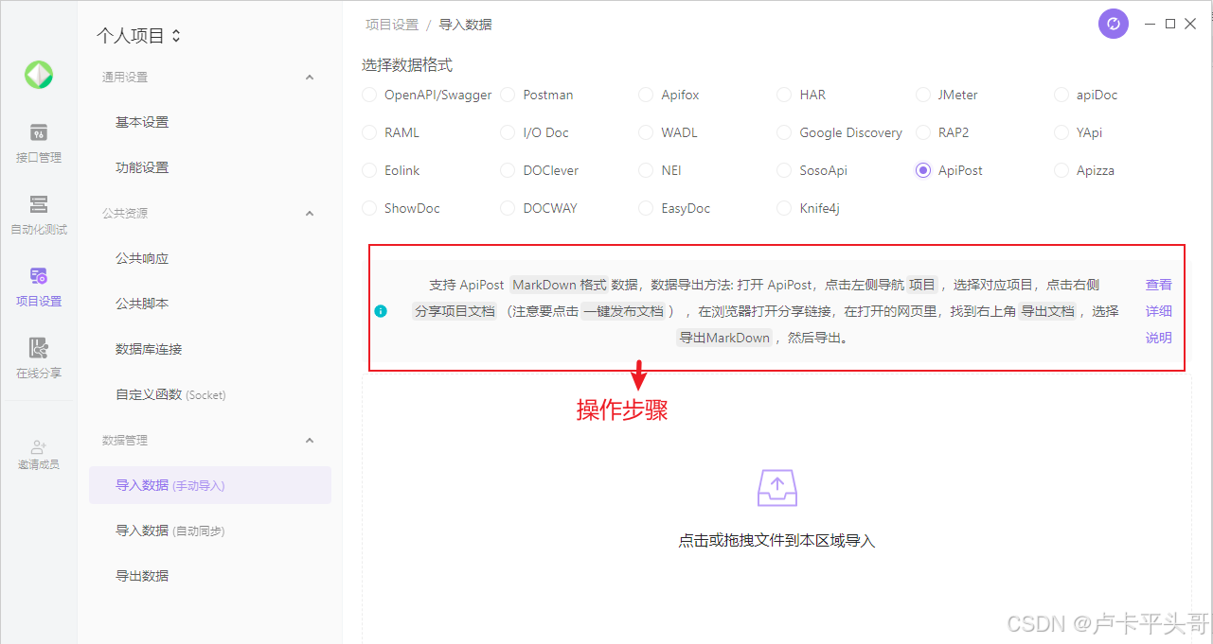
Task: Collapse the 通用设置 section
Action: tap(310, 78)
